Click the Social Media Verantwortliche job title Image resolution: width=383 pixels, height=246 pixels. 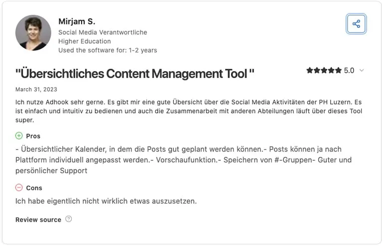click(103, 32)
